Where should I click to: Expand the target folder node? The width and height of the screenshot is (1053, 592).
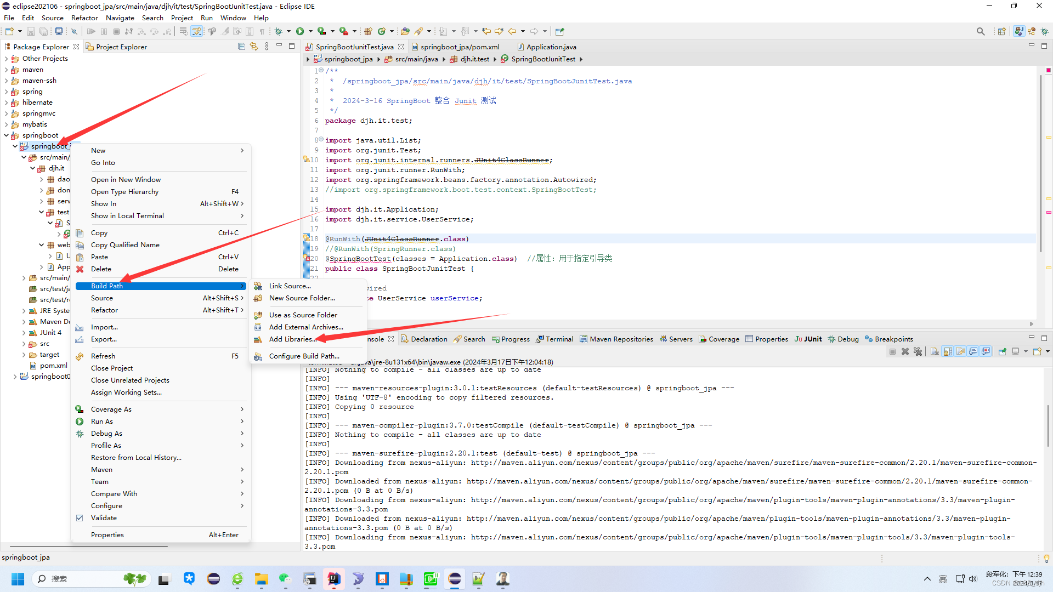[x=24, y=355]
